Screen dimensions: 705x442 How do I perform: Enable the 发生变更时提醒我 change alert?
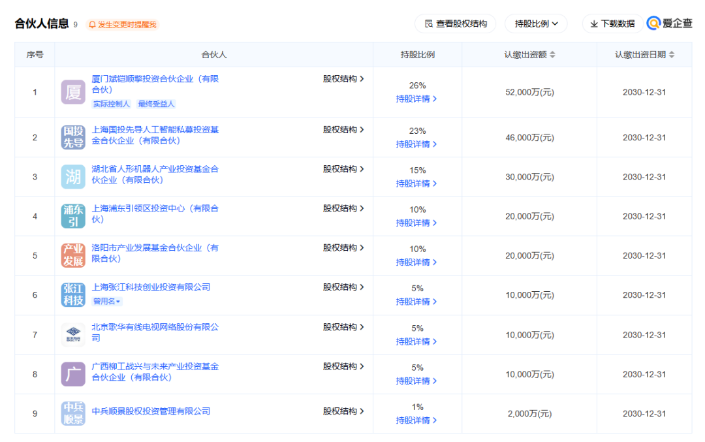(123, 25)
